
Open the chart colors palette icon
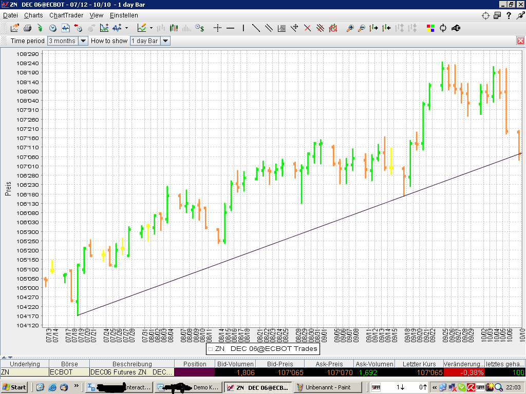430,28
